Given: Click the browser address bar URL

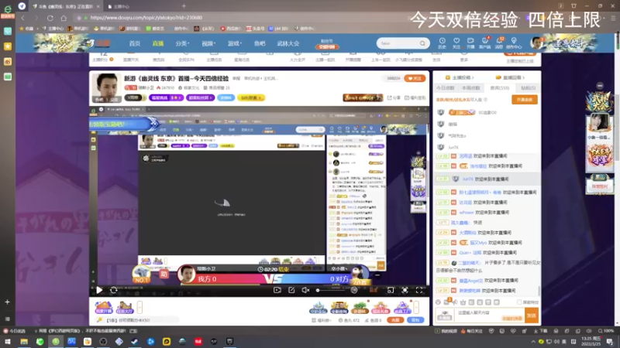Looking at the screenshot, I should [146, 18].
